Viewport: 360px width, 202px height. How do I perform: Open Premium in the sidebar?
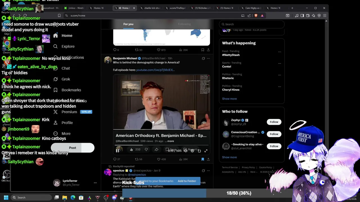coord(72,112)
